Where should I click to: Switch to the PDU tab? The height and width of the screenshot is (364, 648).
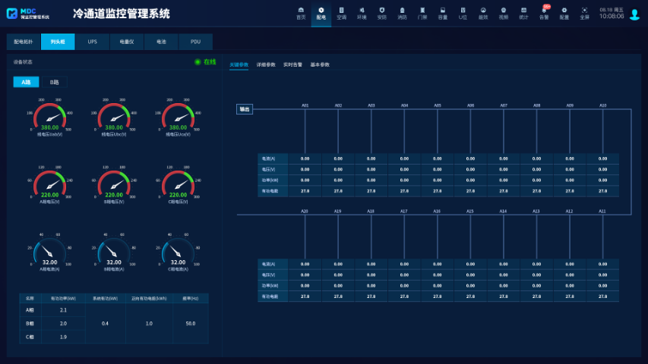coord(195,42)
